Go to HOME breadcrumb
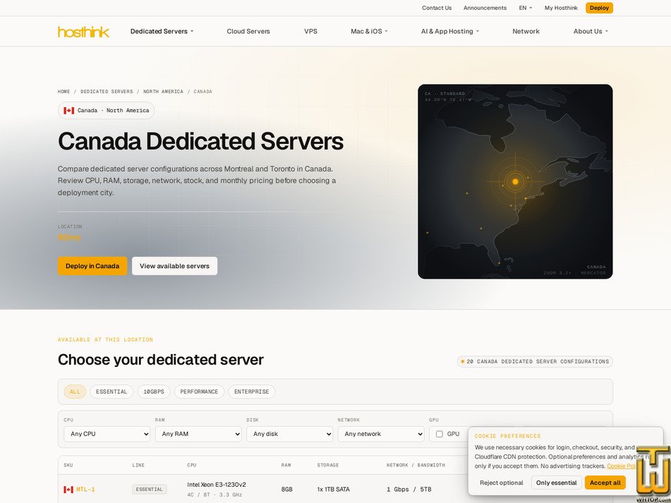The width and height of the screenshot is (671, 503). pyautogui.click(x=64, y=92)
